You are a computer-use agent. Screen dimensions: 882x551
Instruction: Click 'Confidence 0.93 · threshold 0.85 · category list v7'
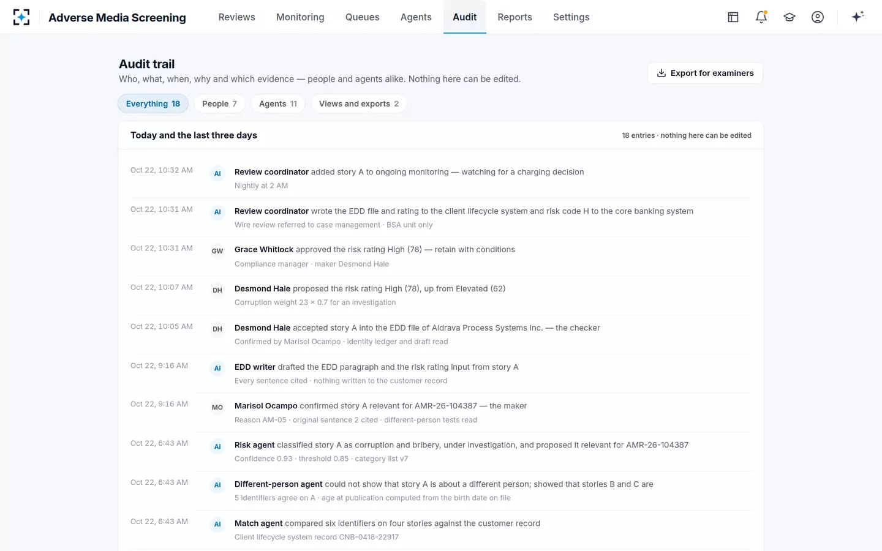click(321, 459)
